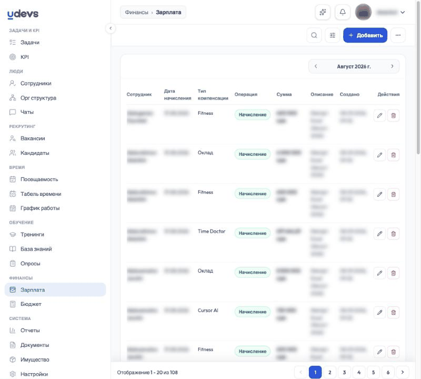The width and height of the screenshot is (421, 379).
Task: Go to pagination page 2
Action: tap(330, 372)
